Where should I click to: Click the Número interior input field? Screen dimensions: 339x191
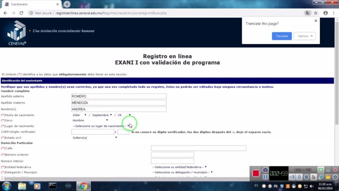click(173, 161)
